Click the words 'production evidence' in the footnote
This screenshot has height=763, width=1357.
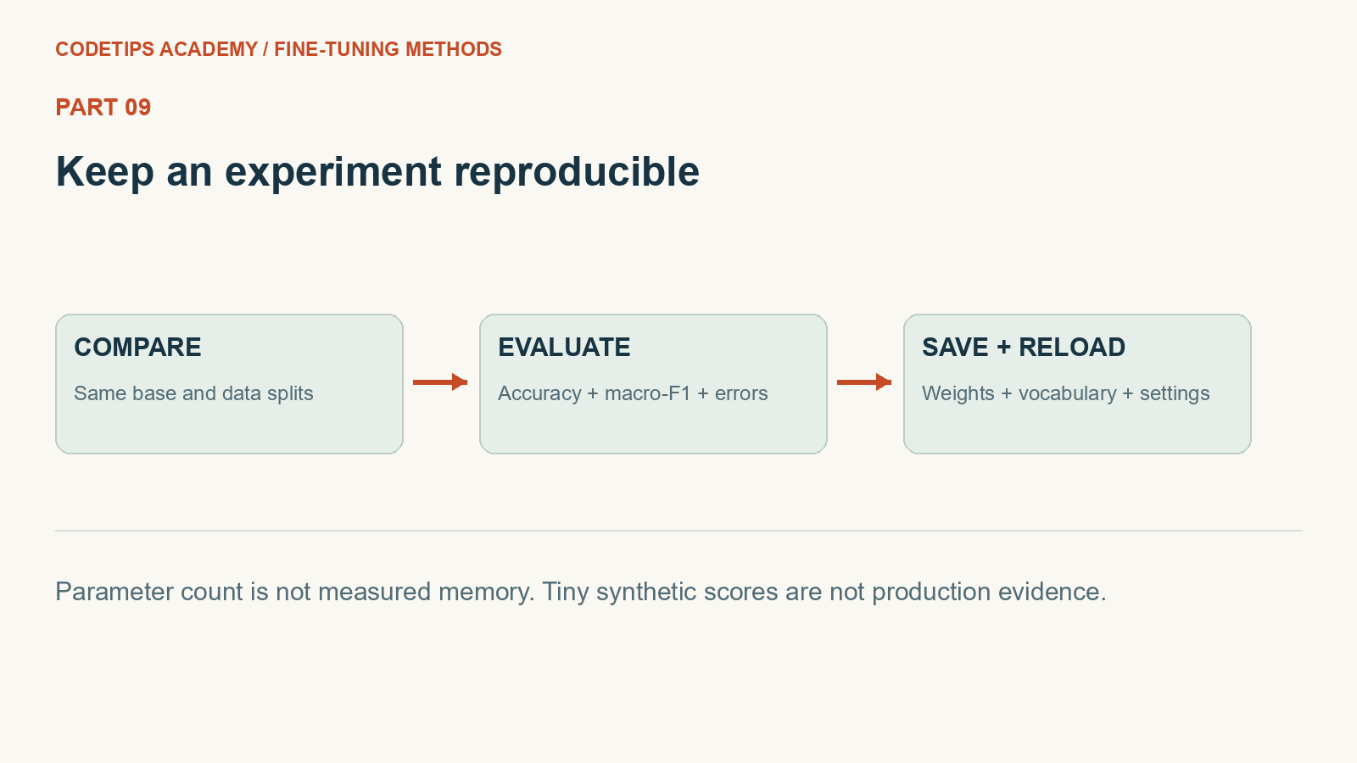point(989,592)
